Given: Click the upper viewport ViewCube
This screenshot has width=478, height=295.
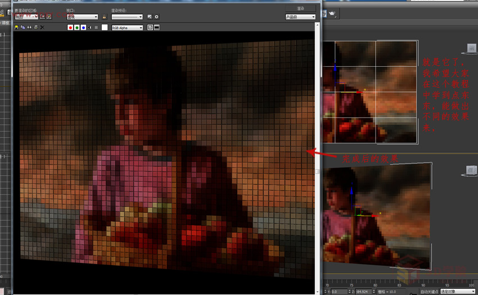Looking at the screenshot, I should tap(471, 49).
